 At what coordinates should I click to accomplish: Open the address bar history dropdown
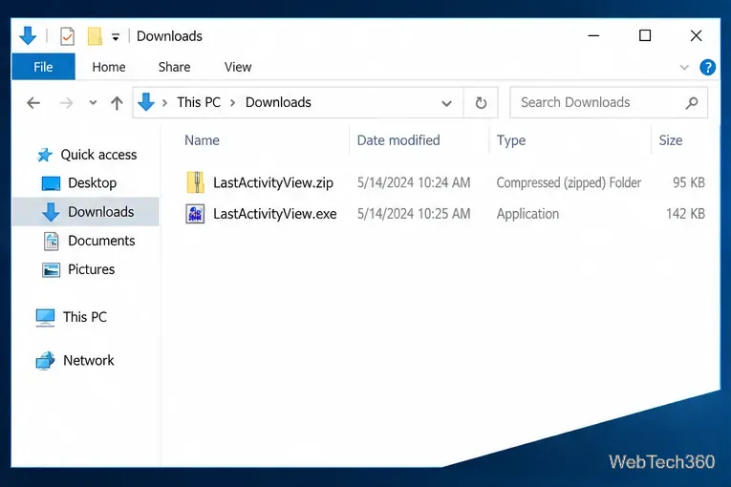[446, 103]
